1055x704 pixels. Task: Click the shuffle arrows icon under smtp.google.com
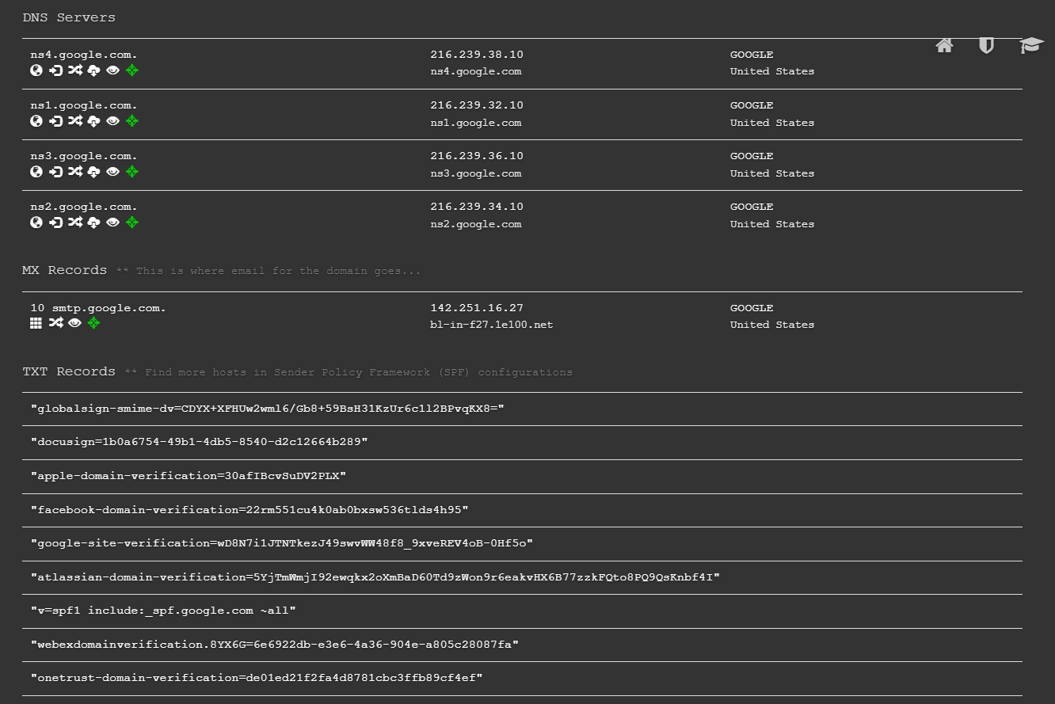55,323
